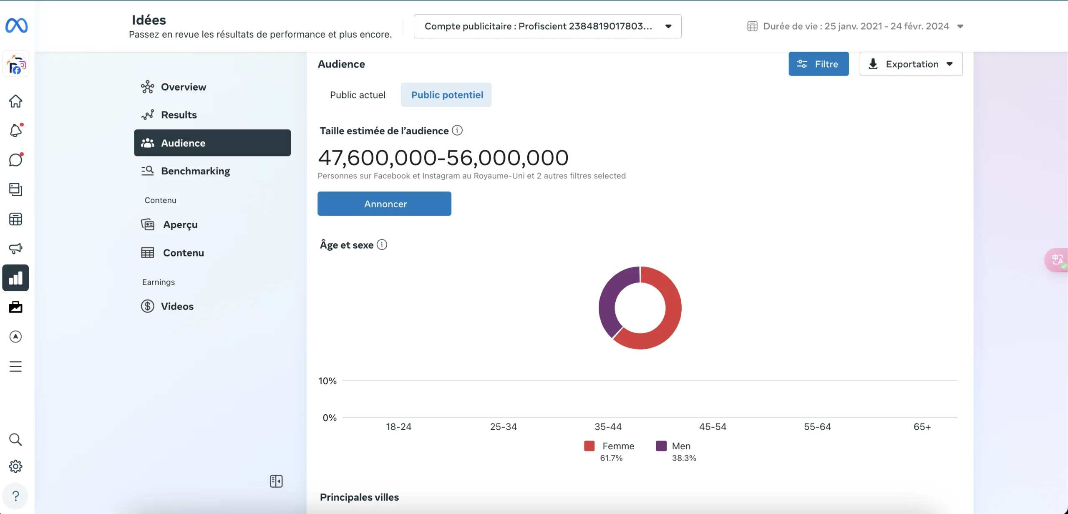Switch to the Public actuel tab

pyautogui.click(x=358, y=95)
